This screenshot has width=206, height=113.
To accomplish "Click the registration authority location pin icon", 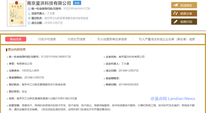I will coord(29,18).
